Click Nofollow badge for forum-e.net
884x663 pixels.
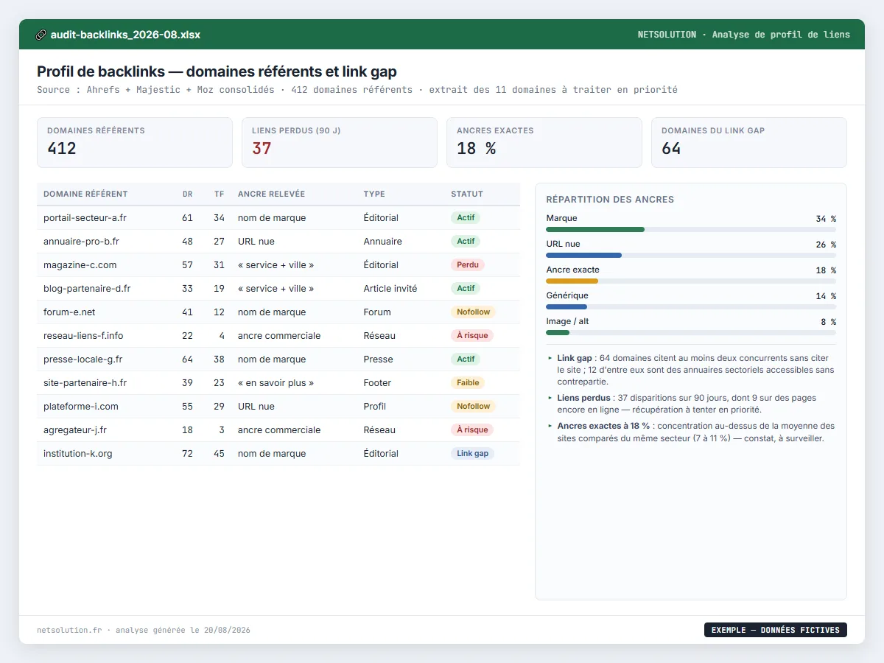(474, 312)
